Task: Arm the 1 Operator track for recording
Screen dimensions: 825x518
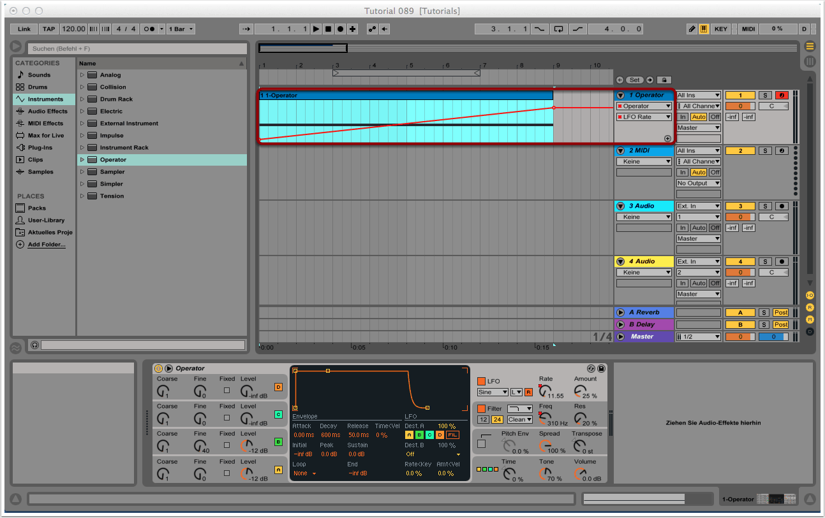Action: (782, 96)
